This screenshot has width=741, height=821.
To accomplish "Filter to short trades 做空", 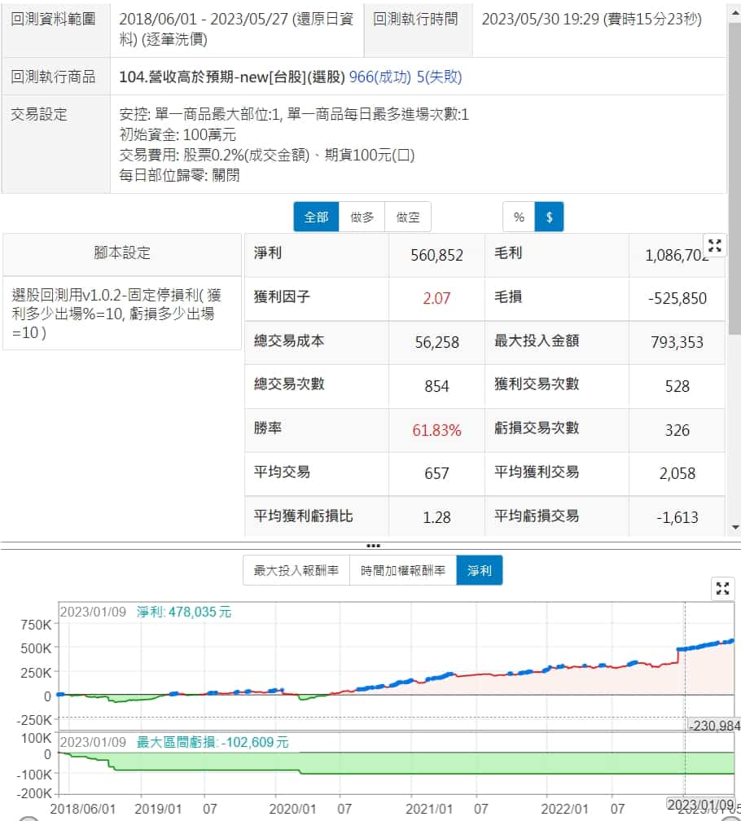I will click(x=408, y=217).
